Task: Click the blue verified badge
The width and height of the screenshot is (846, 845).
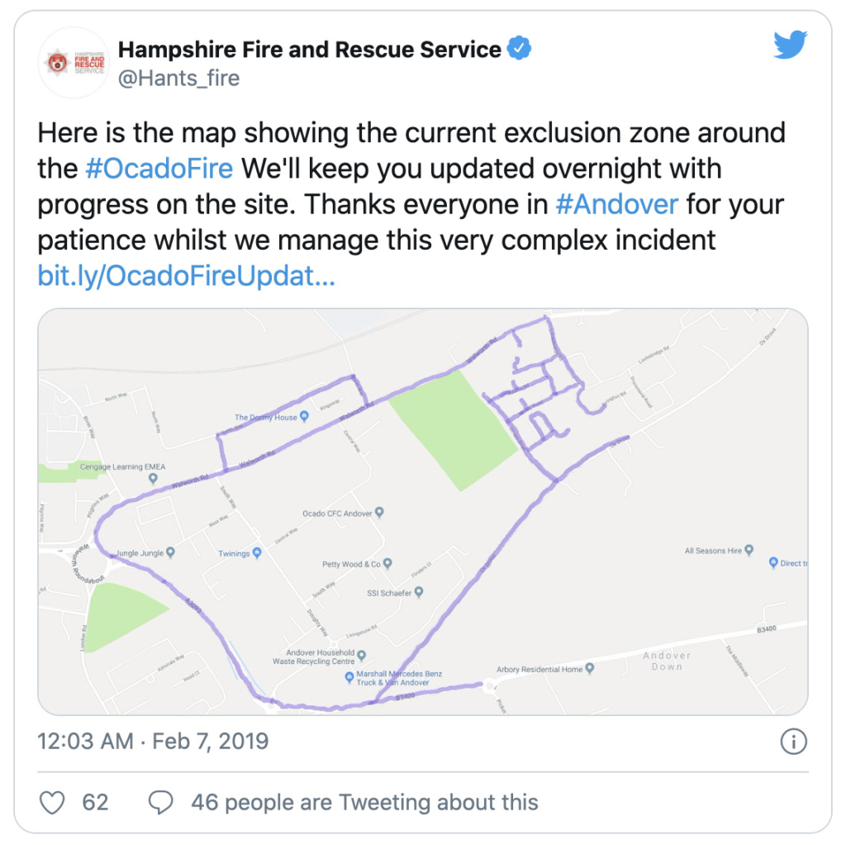Action: point(519,48)
